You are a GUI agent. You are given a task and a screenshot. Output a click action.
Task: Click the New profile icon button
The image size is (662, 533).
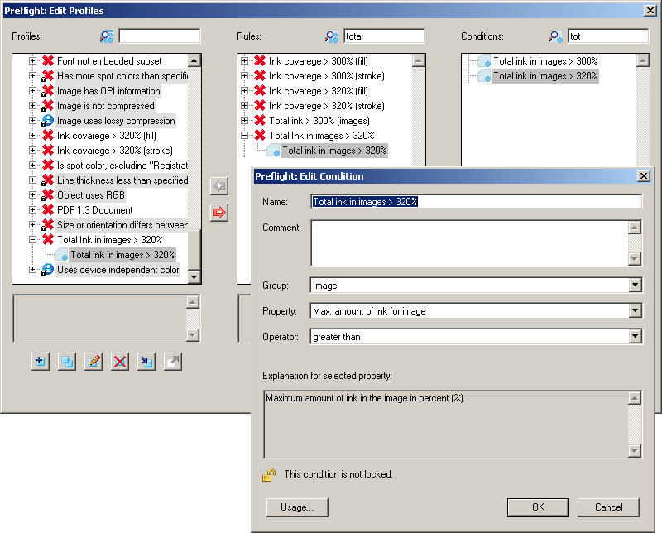41,362
